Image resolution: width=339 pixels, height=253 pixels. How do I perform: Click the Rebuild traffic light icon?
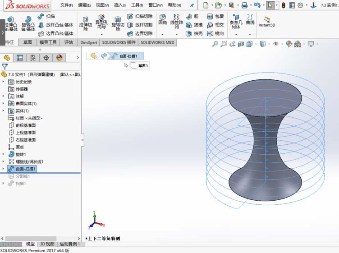[283, 5]
